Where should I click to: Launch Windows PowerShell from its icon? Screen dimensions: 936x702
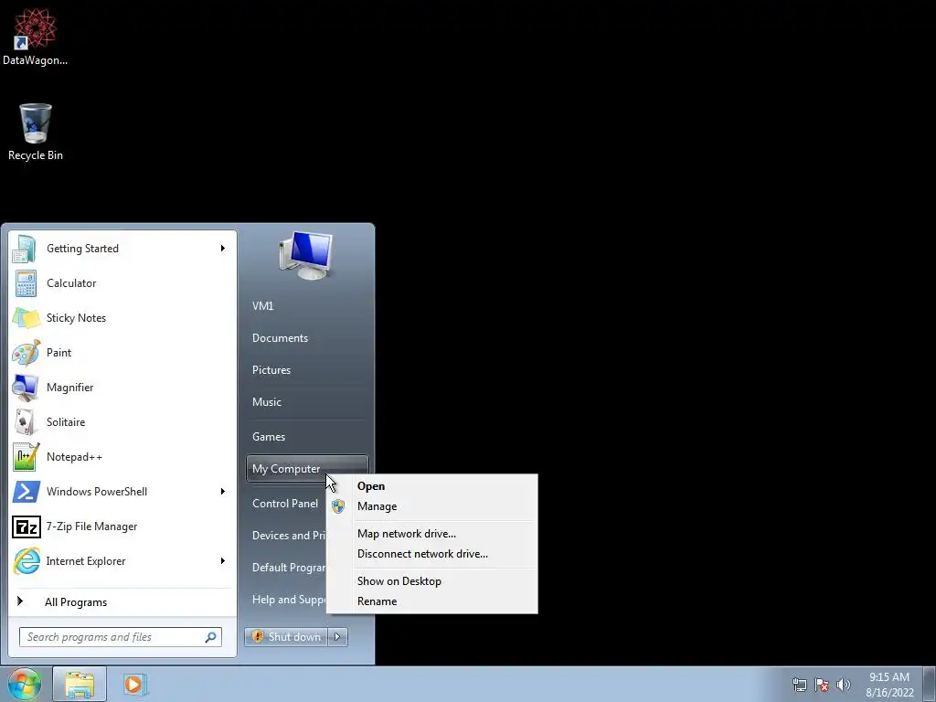[x=27, y=492]
